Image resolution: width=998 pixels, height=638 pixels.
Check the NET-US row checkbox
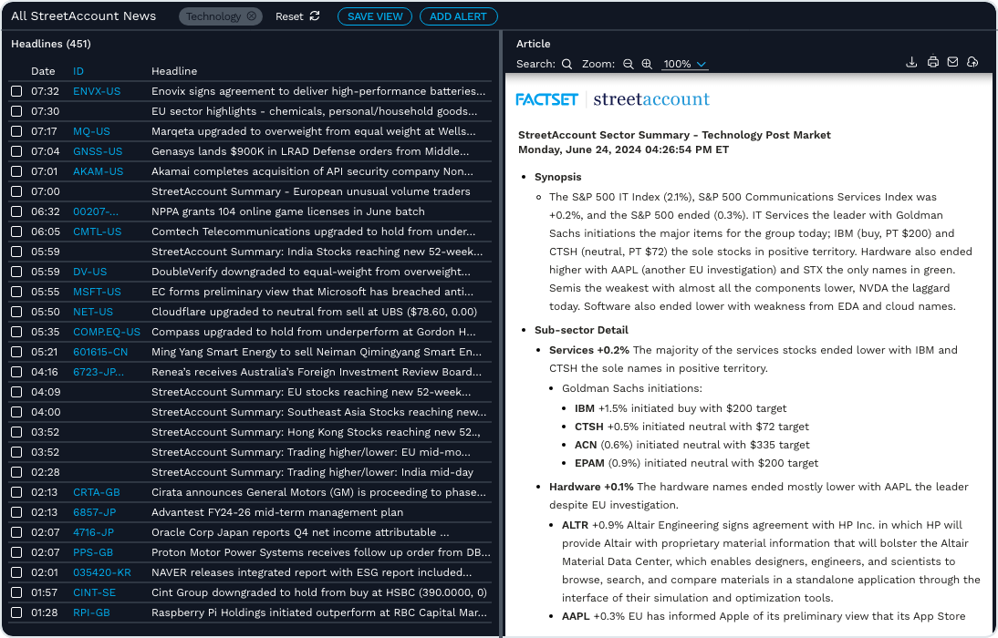click(16, 312)
